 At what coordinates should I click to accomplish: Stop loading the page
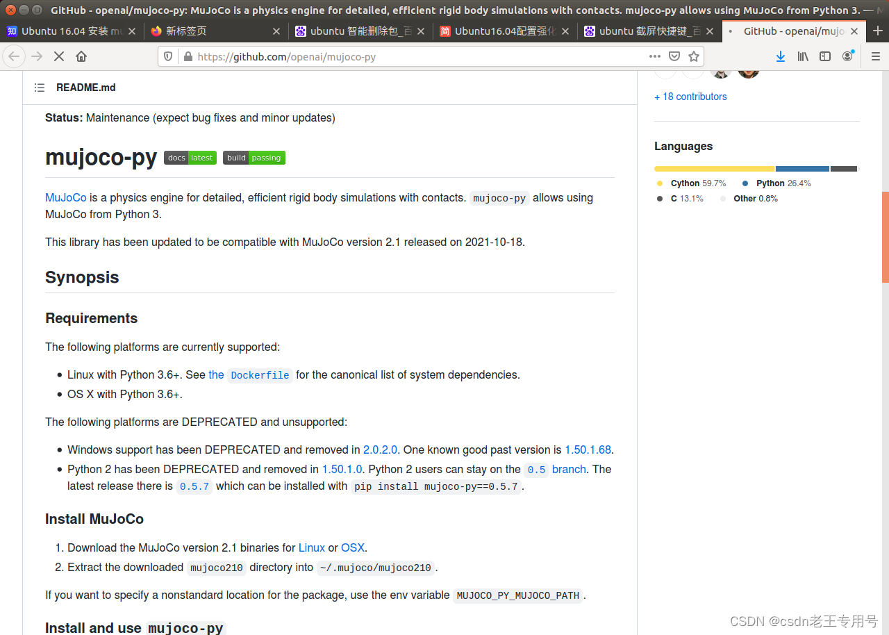[x=59, y=56]
